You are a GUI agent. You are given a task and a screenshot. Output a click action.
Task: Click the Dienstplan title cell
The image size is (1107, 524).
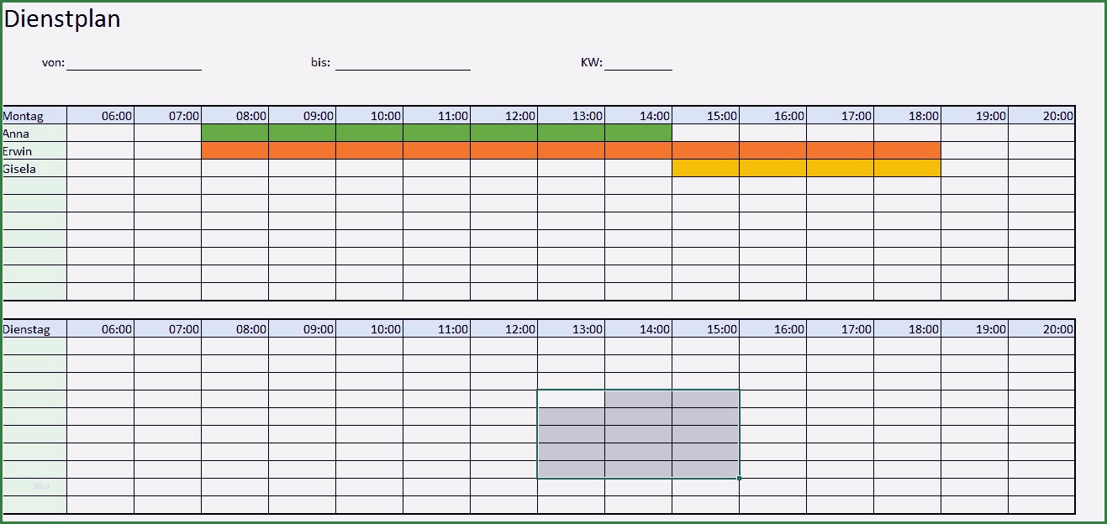pyautogui.click(x=62, y=19)
